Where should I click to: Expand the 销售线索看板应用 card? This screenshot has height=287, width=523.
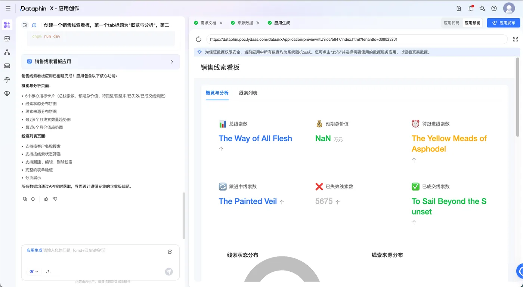coord(100,62)
